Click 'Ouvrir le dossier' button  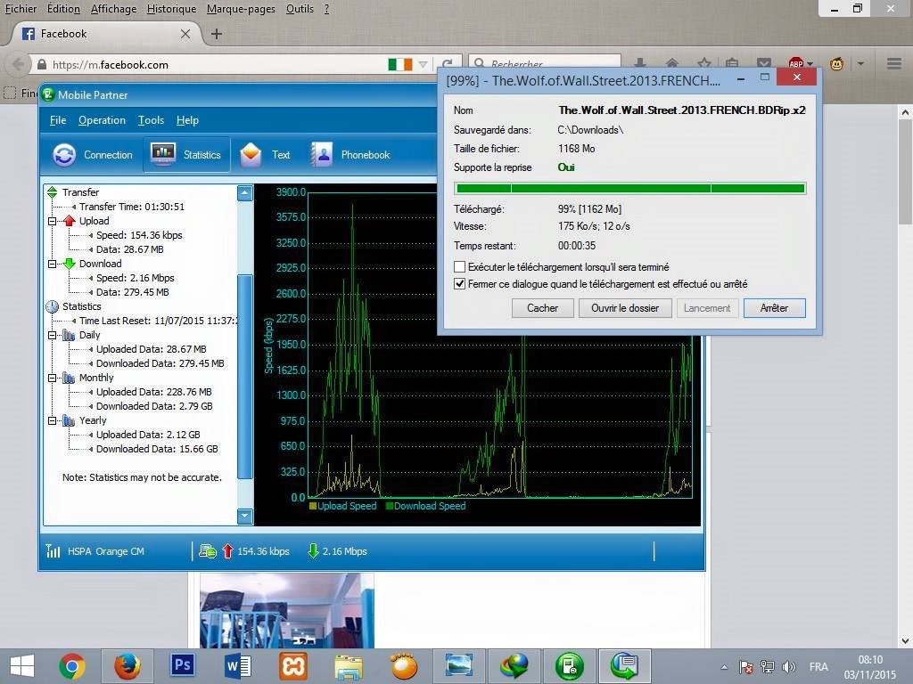[625, 307]
